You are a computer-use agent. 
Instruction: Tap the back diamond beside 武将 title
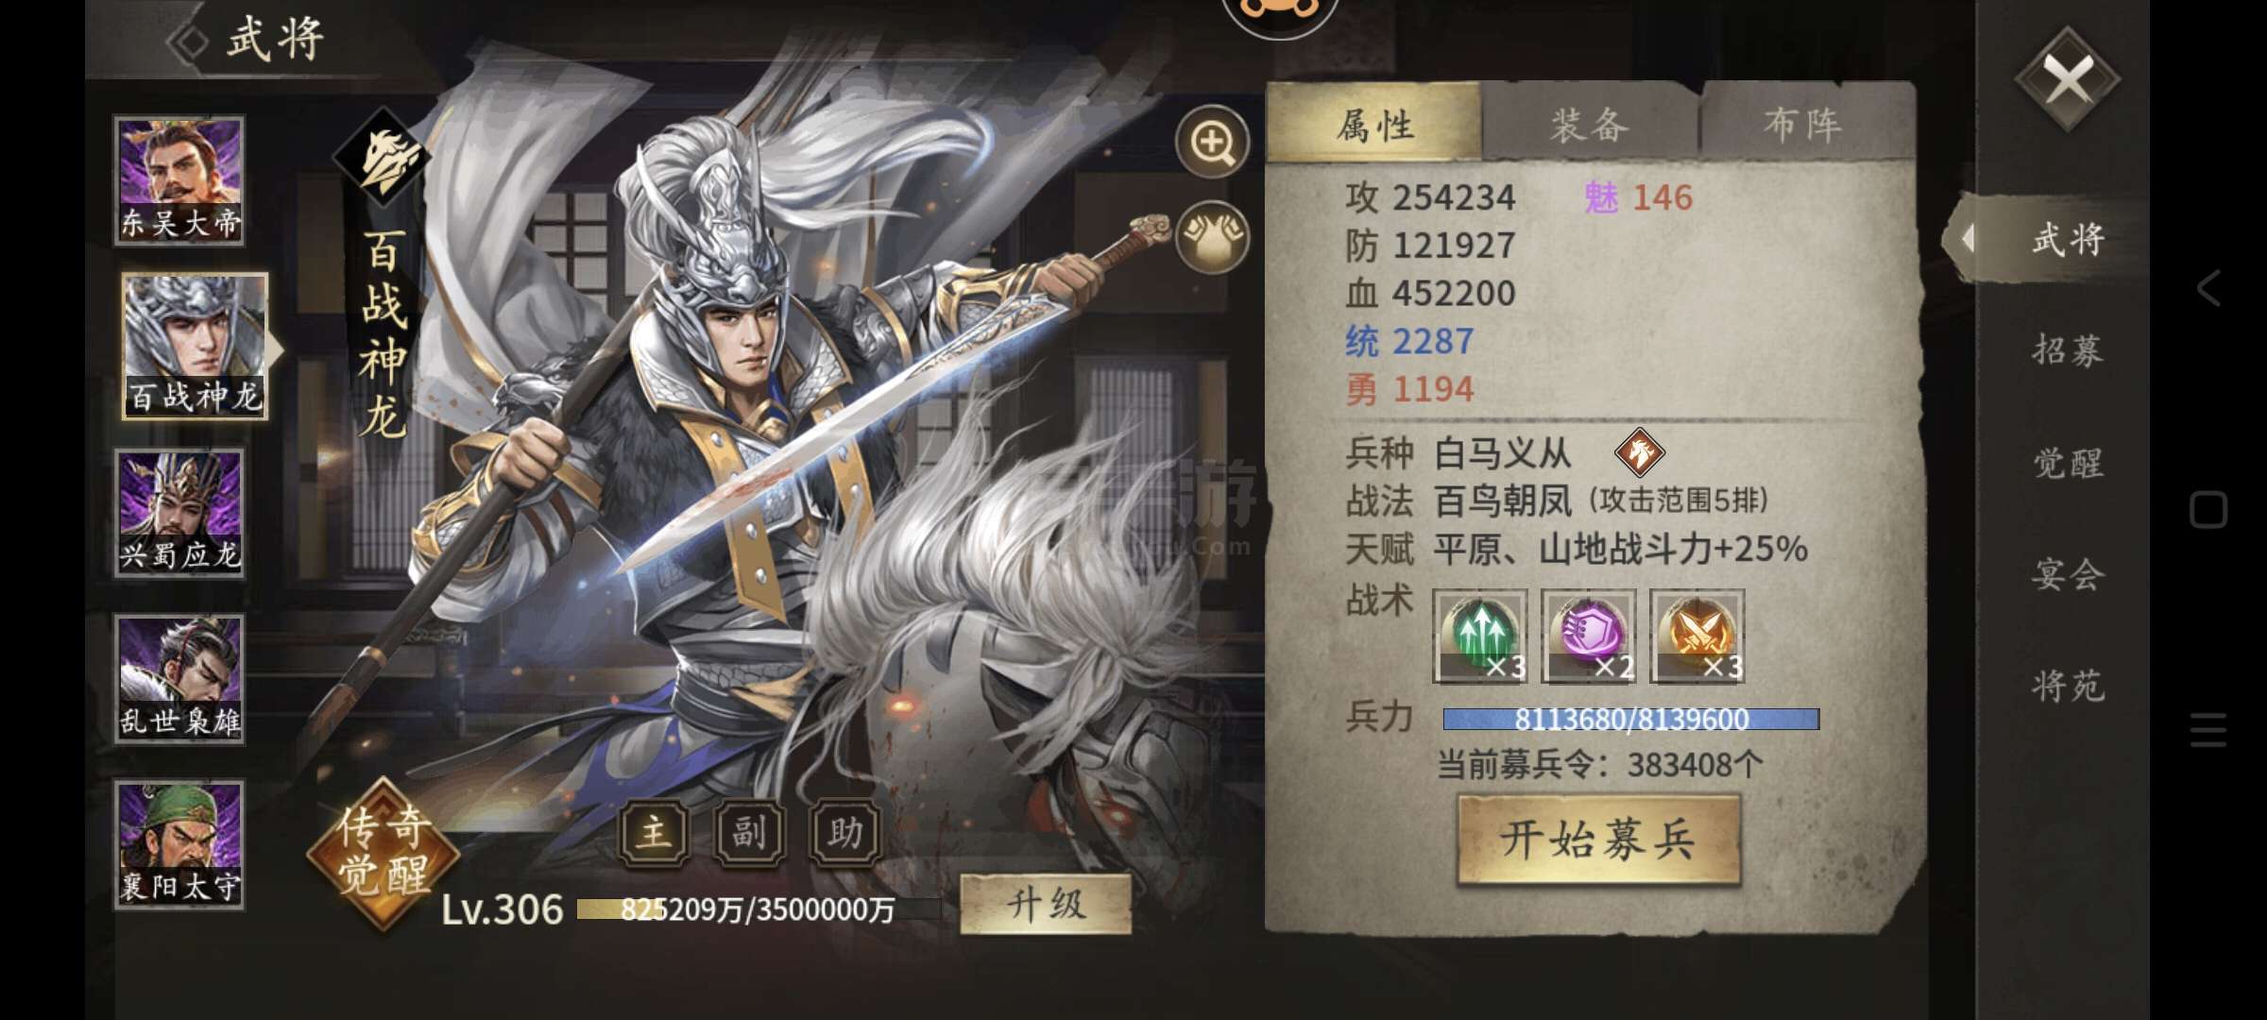(188, 42)
